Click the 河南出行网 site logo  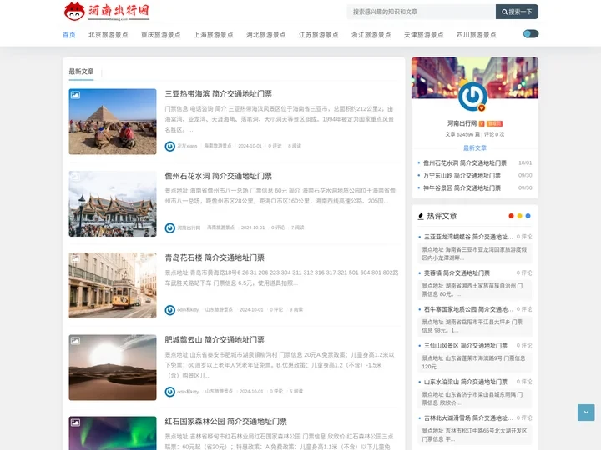[107, 12]
